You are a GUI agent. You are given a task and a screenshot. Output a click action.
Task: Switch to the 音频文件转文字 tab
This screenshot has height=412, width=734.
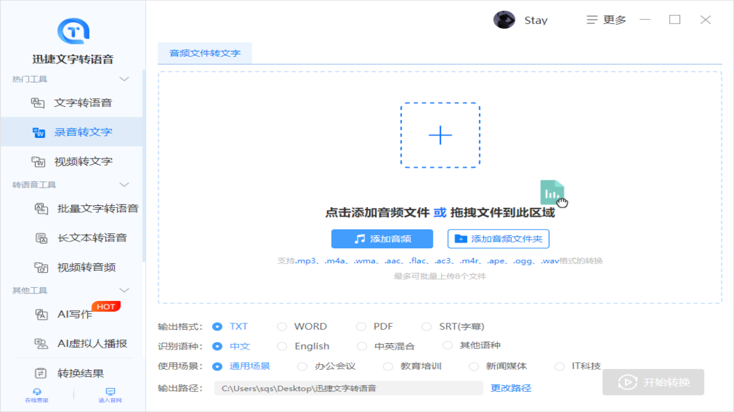205,52
